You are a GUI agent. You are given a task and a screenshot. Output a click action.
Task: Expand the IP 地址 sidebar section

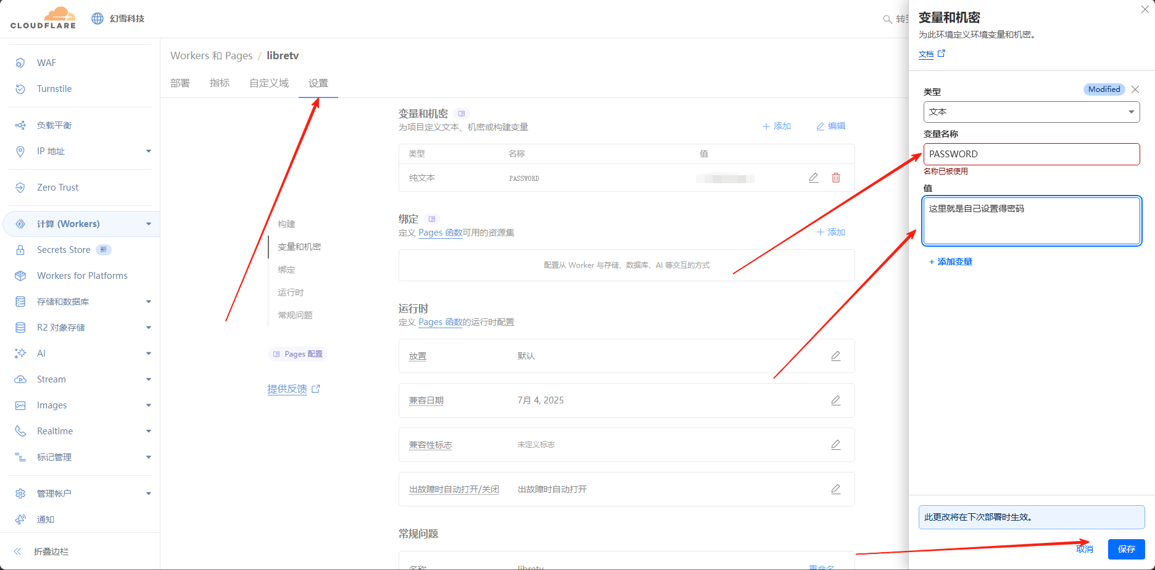[148, 151]
